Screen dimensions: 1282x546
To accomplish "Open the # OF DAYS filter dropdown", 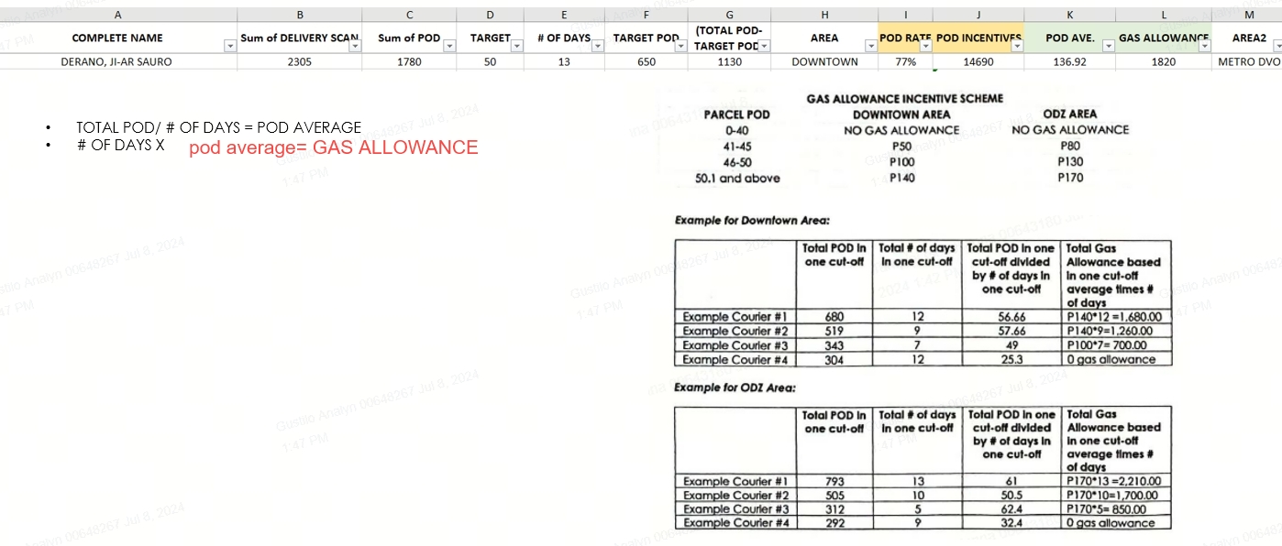I will (598, 46).
